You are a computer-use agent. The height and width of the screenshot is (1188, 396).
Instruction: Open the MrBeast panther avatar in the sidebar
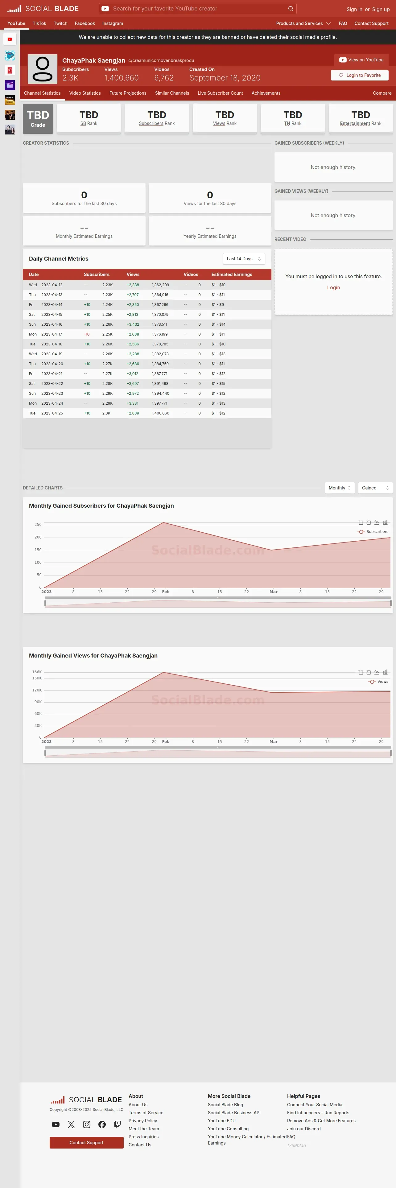coord(10,55)
